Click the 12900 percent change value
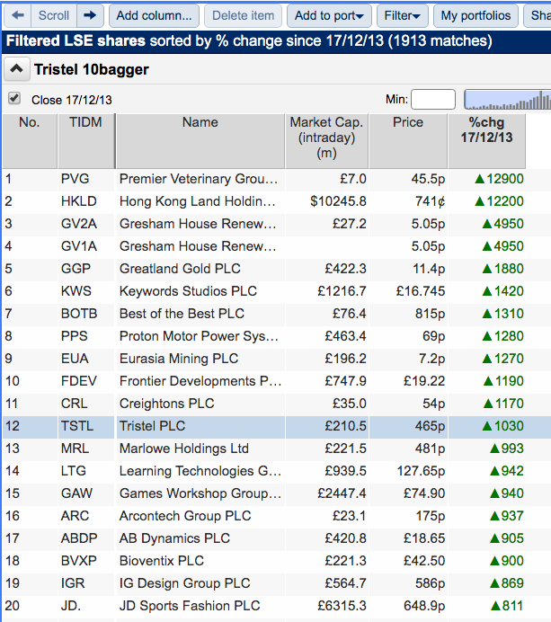 (499, 179)
